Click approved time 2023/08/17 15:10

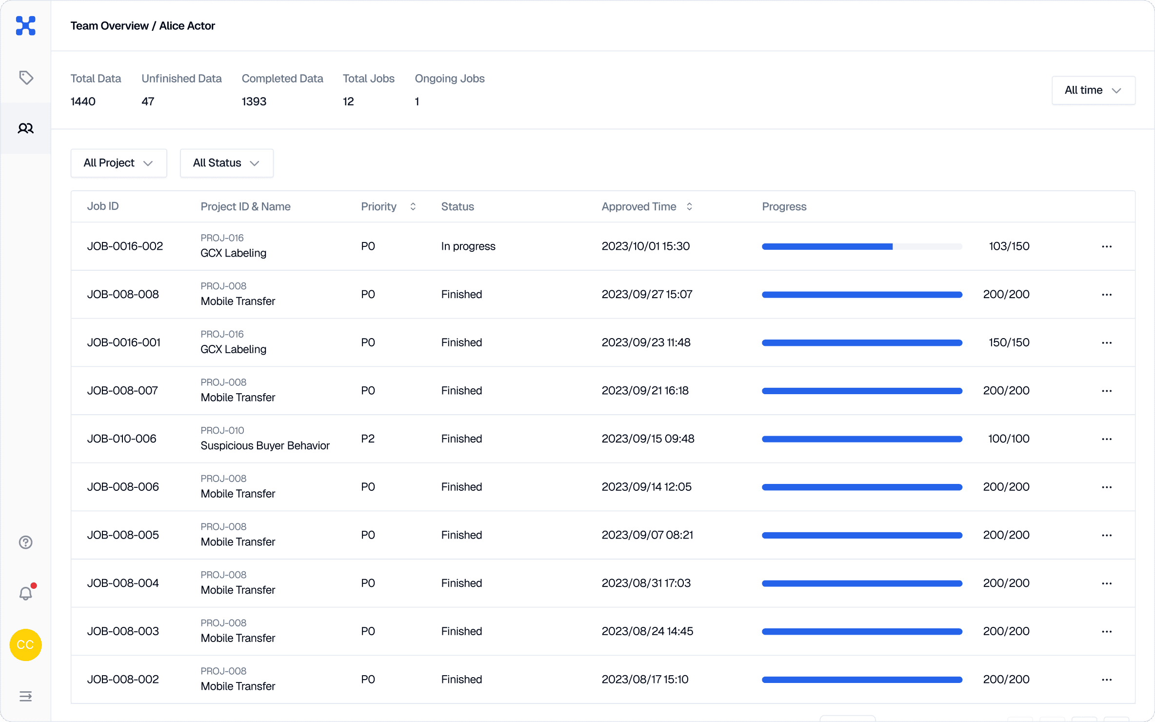coord(645,680)
